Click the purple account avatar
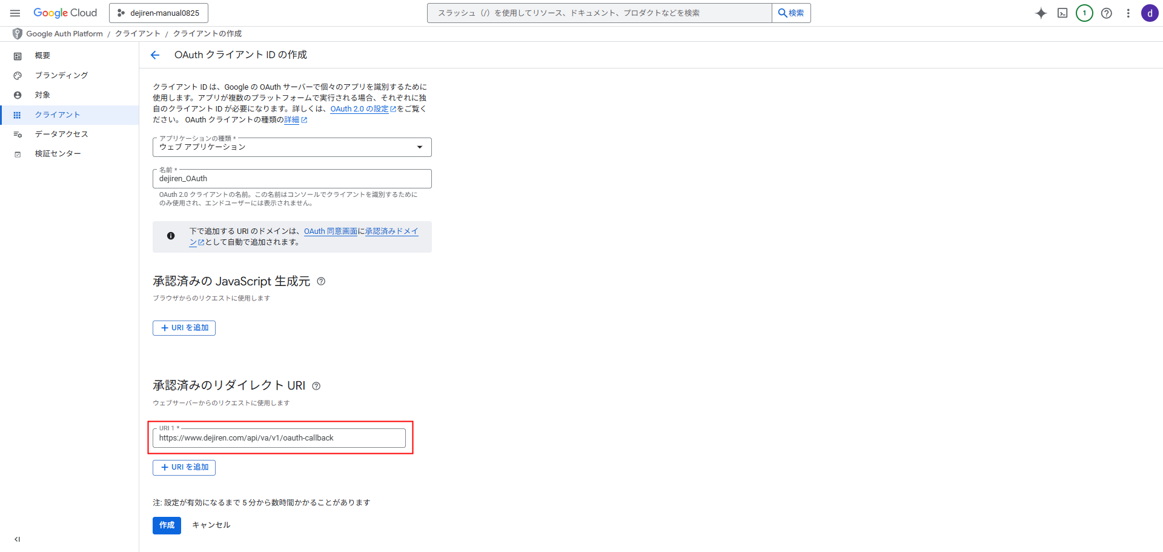 pyautogui.click(x=1149, y=13)
